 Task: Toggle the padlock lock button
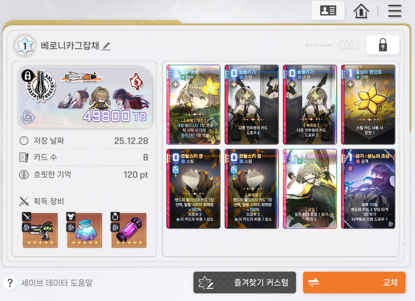click(383, 45)
